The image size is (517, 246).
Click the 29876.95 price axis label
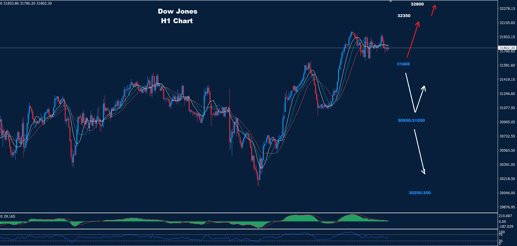coord(507,207)
